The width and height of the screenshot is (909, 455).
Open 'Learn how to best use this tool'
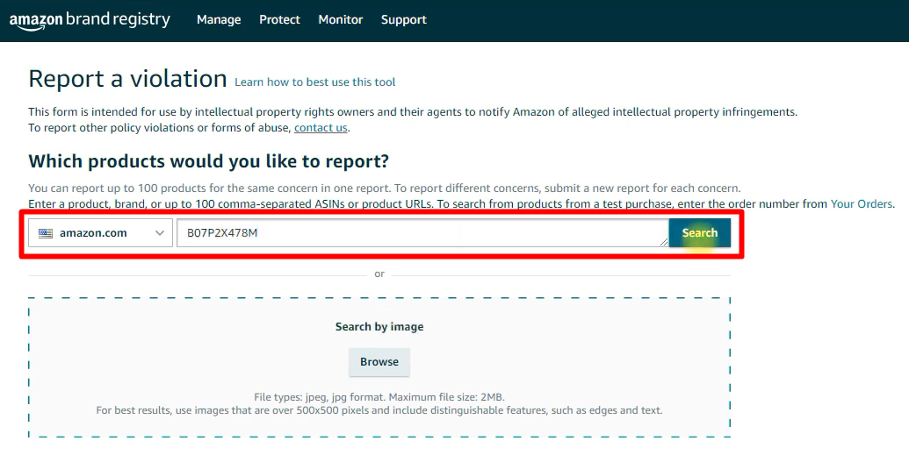314,82
